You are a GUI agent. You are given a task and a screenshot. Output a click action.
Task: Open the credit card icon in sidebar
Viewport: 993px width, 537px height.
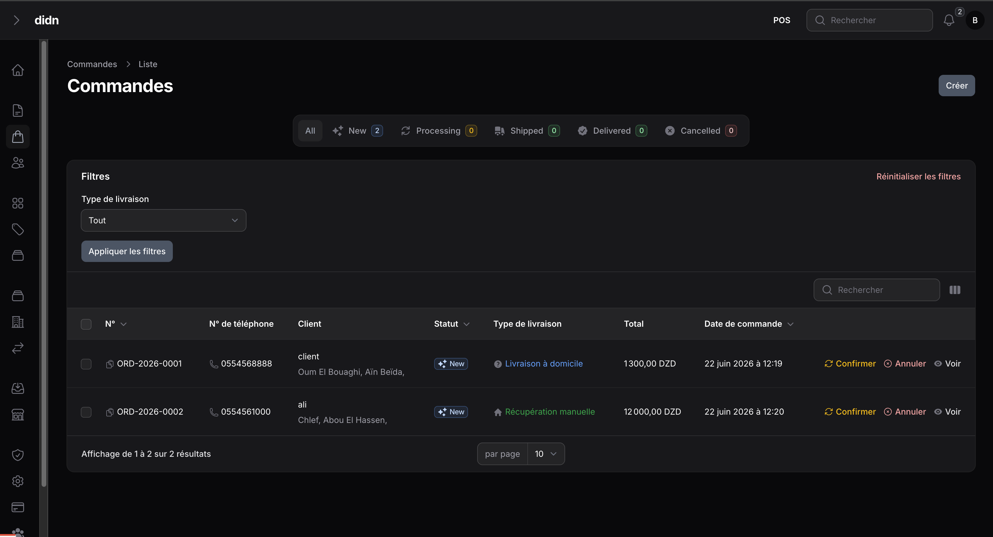[x=18, y=507]
